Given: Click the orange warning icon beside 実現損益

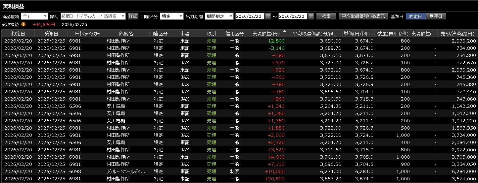Looking at the screenshot, I should 24,24.
